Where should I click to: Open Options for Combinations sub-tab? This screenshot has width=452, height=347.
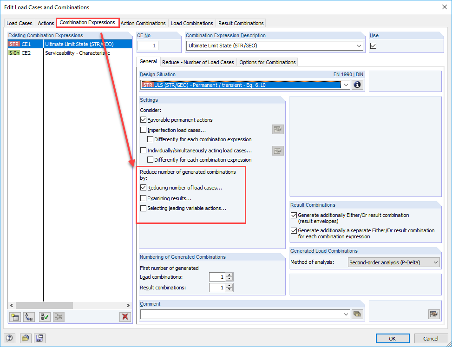(x=268, y=62)
